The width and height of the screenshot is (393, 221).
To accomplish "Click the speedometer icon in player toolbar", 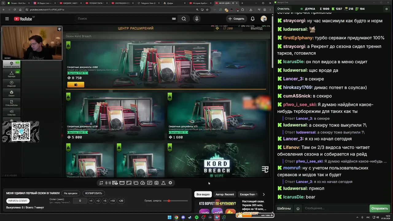I will click(x=142, y=183).
